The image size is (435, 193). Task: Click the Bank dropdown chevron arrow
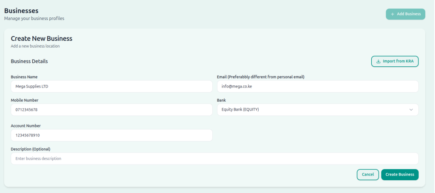411,110
